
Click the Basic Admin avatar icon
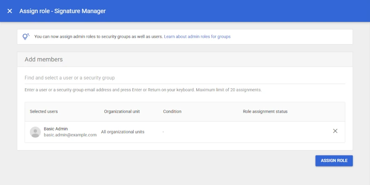point(35,132)
